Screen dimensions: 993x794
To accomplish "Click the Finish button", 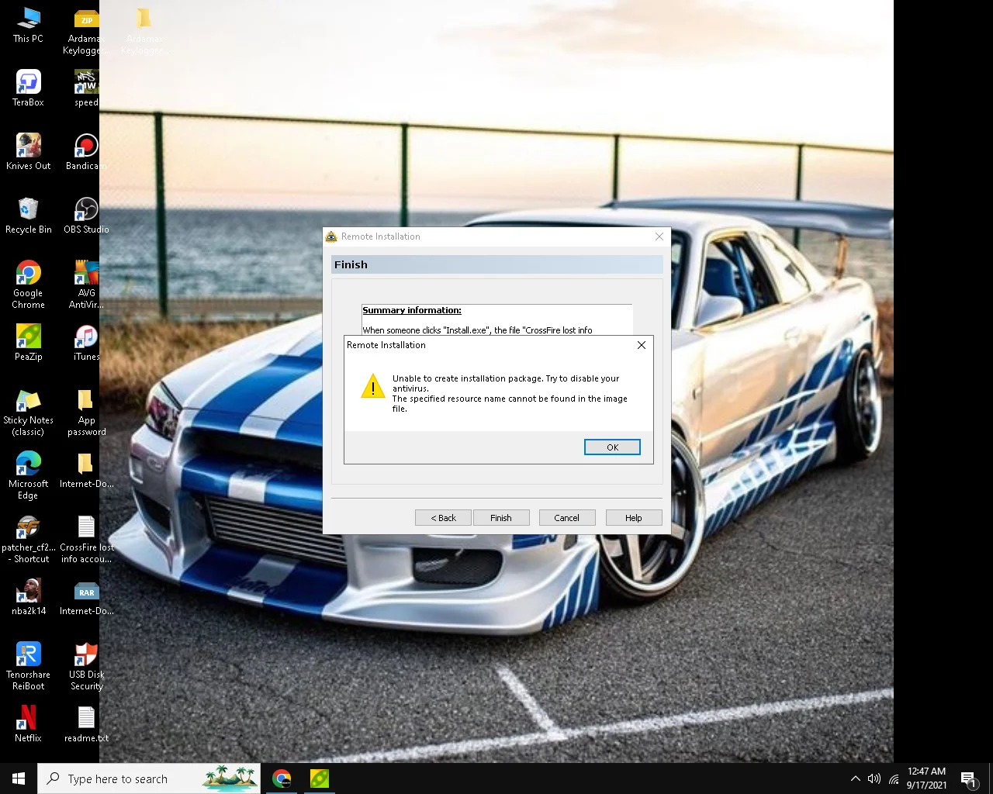I will [x=501, y=518].
